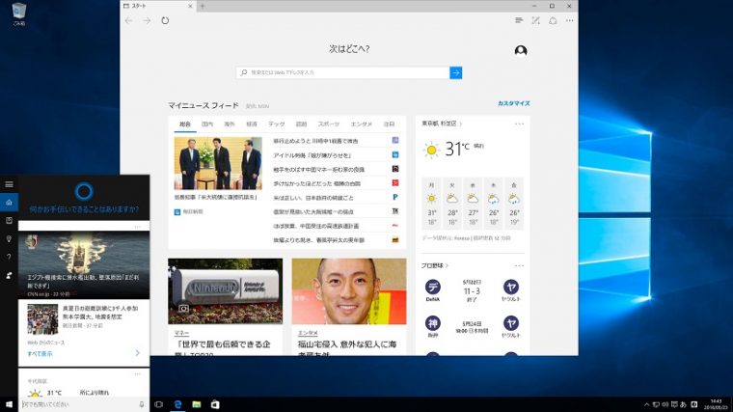This screenshot has height=412, width=733.
Task: Open Task View from taskbar
Action: click(158, 404)
